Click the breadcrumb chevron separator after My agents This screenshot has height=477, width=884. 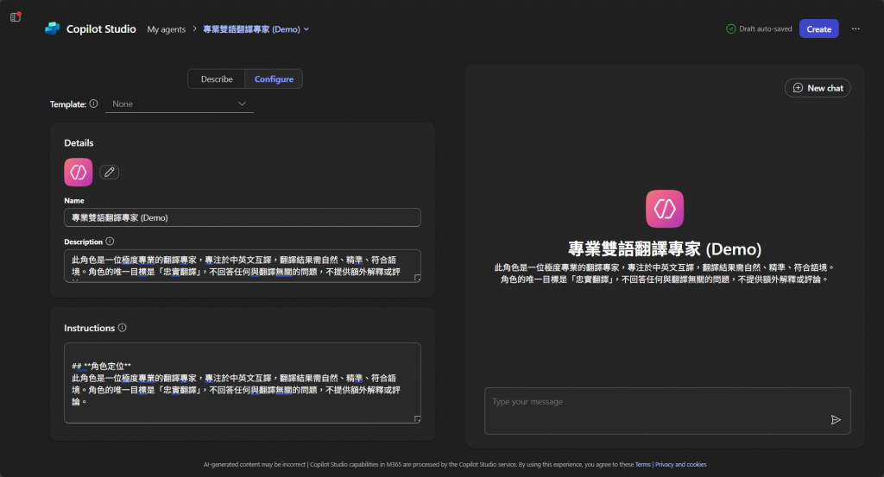click(x=194, y=28)
